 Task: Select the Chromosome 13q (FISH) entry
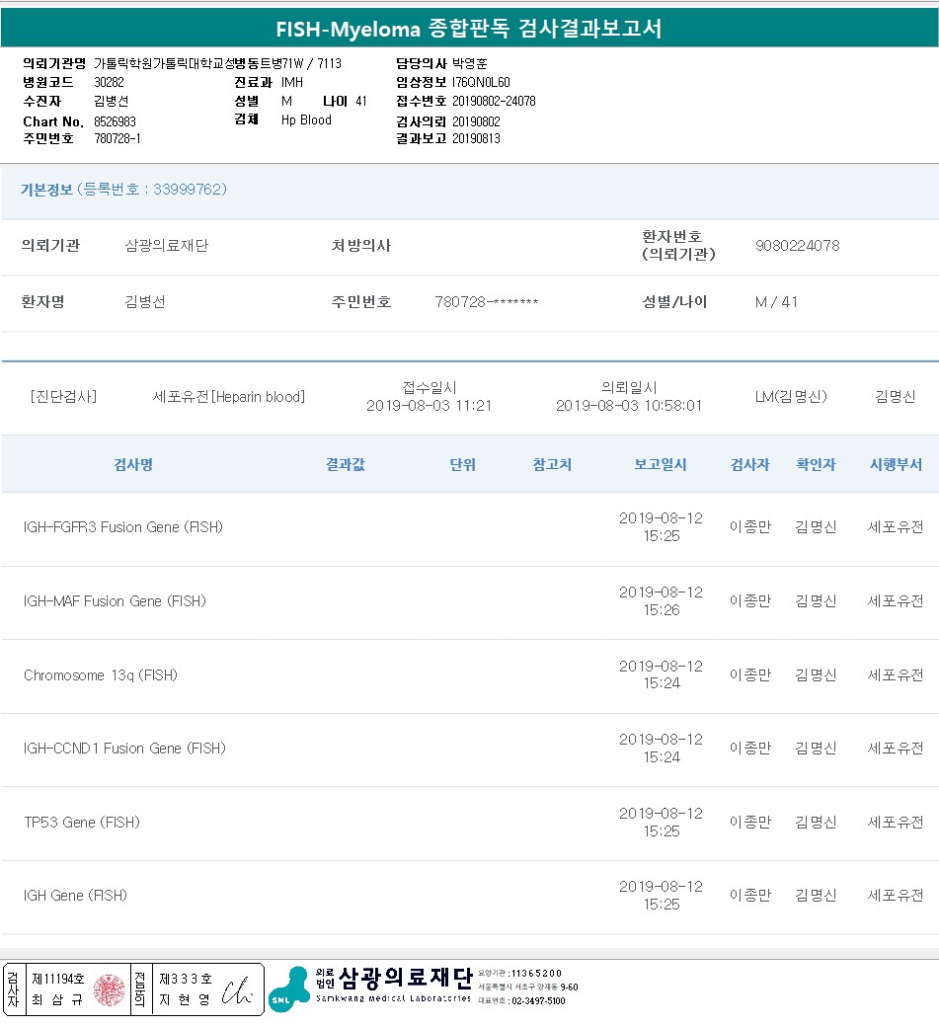click(x=101, y=675)
